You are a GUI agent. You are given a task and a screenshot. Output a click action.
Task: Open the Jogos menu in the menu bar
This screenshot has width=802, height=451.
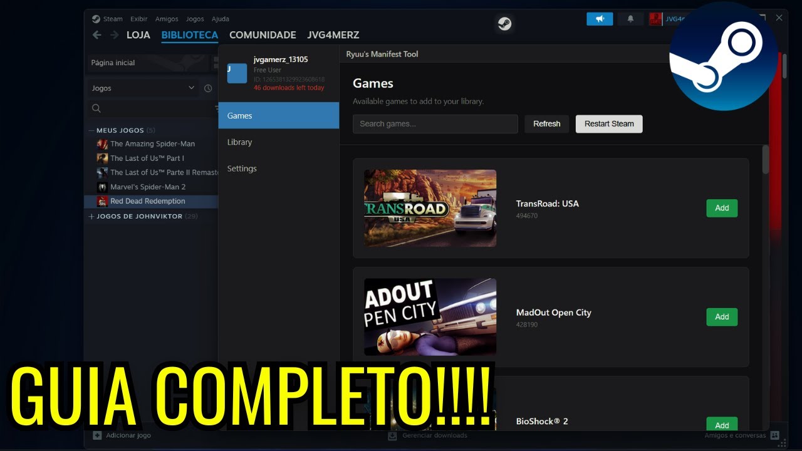195,19
